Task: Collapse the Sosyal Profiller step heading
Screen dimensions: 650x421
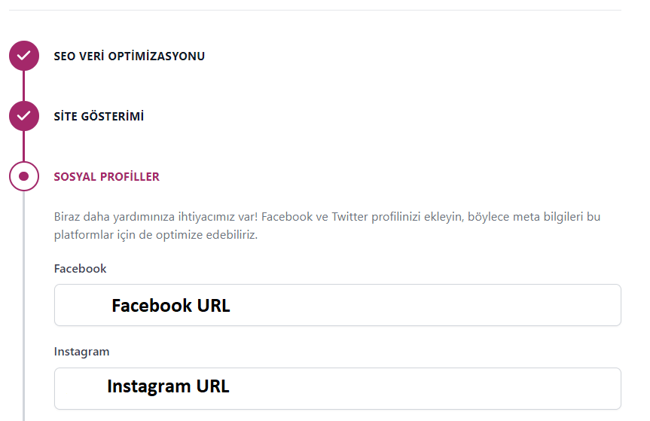Action: coord(106,177)
